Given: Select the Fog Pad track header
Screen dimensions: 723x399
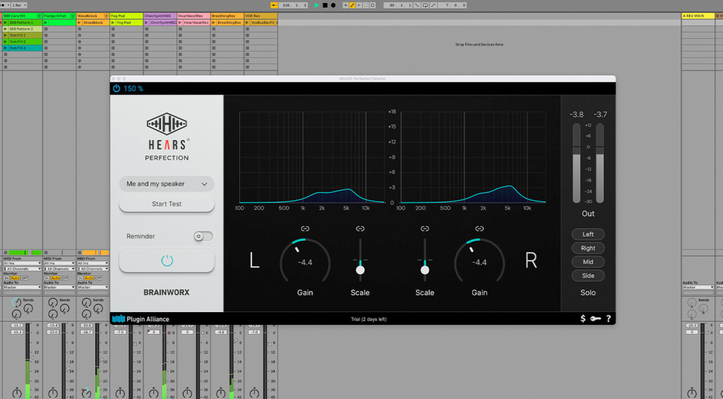Looking at the screenshot, I should click(x=126, y=16).
